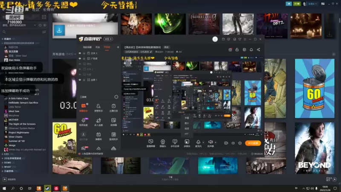Select 字幕 from the multimedia popup menu
Viewport: 341px width, 192px height.
pyautogui.click(x=187, y=118)
